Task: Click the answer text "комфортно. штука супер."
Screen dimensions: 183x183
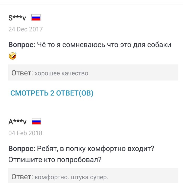Action: pos(71,177)
